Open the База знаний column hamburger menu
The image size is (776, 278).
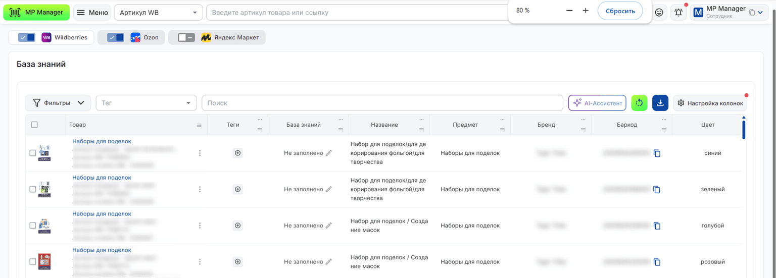(x=341, y=130)
